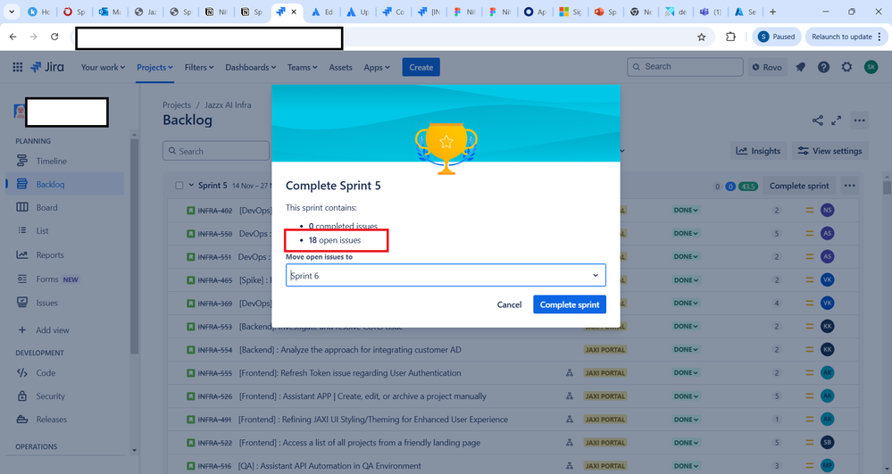Click the Create button
Image resolution: width=892 pixels, height=474 pixels.
click(x=421, y=67)
